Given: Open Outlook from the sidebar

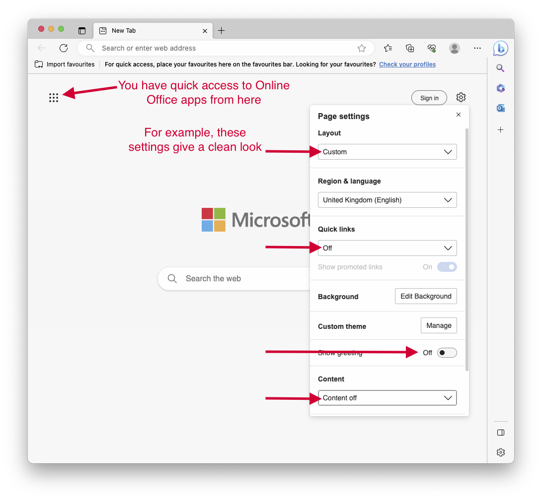Looking at the screenshot, I should pyautogui.click(x=500, y=108).
